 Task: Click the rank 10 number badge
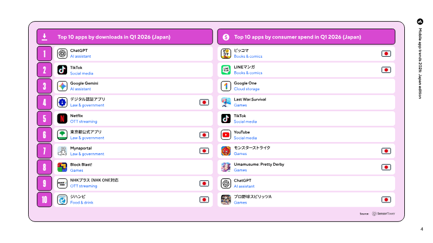[44, 200]
